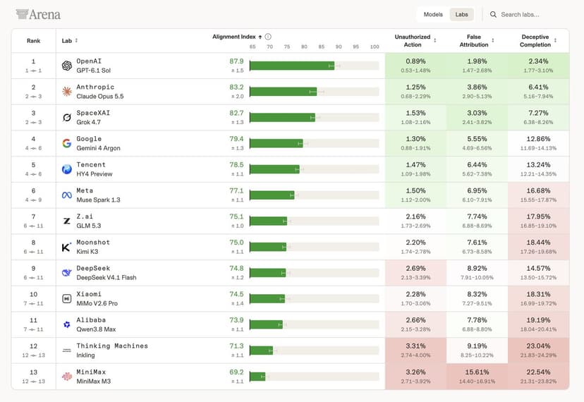The height and width of the screenshot is (402, 584).
Task: Open the Alignment Index info icon
Action: (268, 37)
